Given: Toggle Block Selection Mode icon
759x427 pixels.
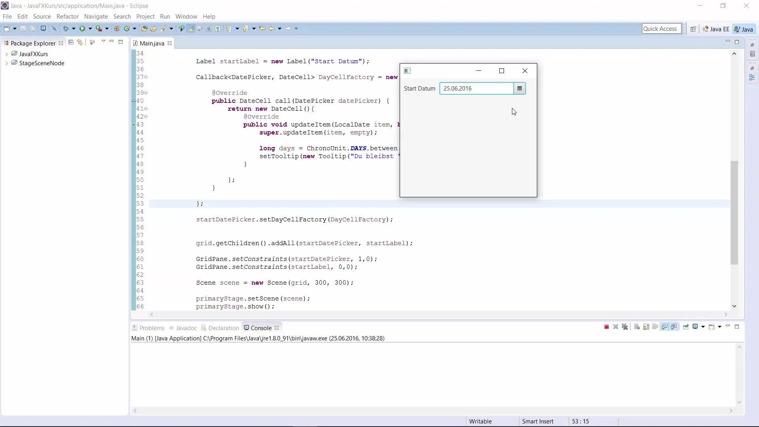Looking at the screenshot, I should [209, 28].
